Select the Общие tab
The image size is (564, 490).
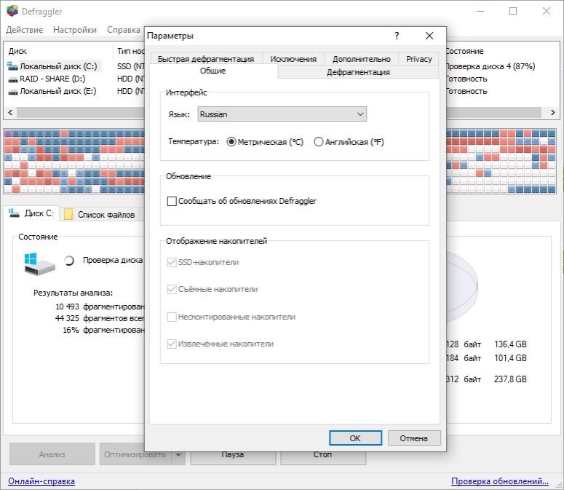(x=213, y=71)
